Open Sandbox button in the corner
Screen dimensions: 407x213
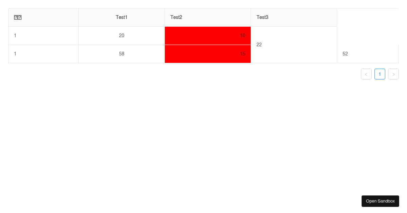380,201
